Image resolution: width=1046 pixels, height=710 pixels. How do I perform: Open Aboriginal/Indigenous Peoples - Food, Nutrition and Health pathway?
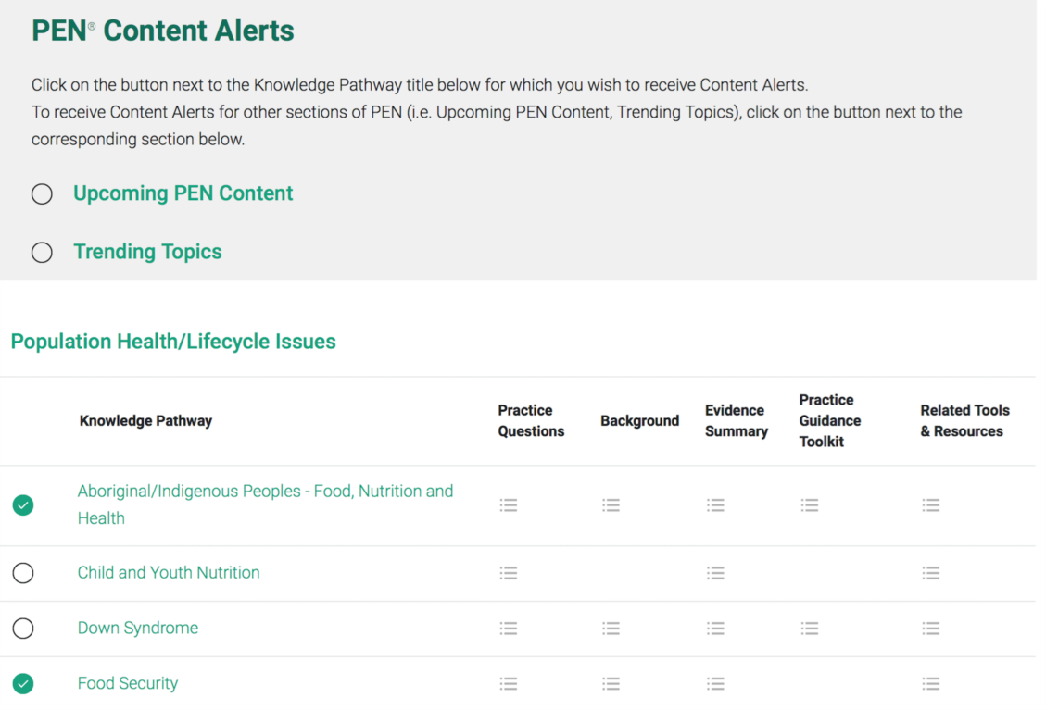coord(265,504)
